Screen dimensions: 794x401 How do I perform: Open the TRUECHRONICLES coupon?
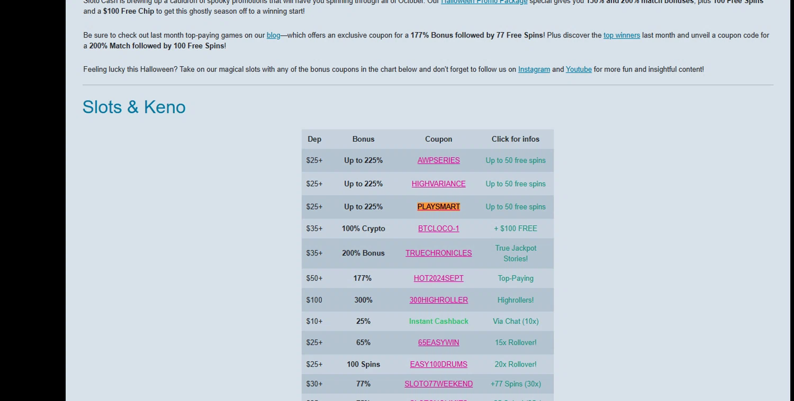click(x=438, y=253)
